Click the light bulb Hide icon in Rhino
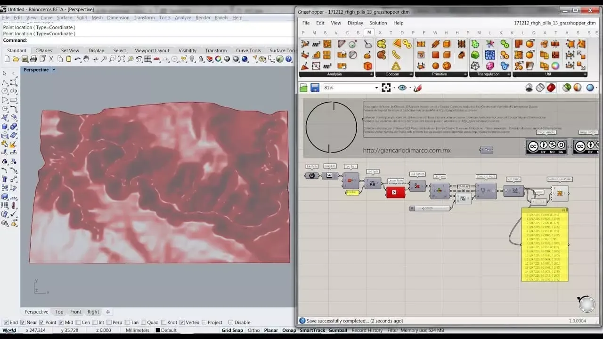 point(192,59)
